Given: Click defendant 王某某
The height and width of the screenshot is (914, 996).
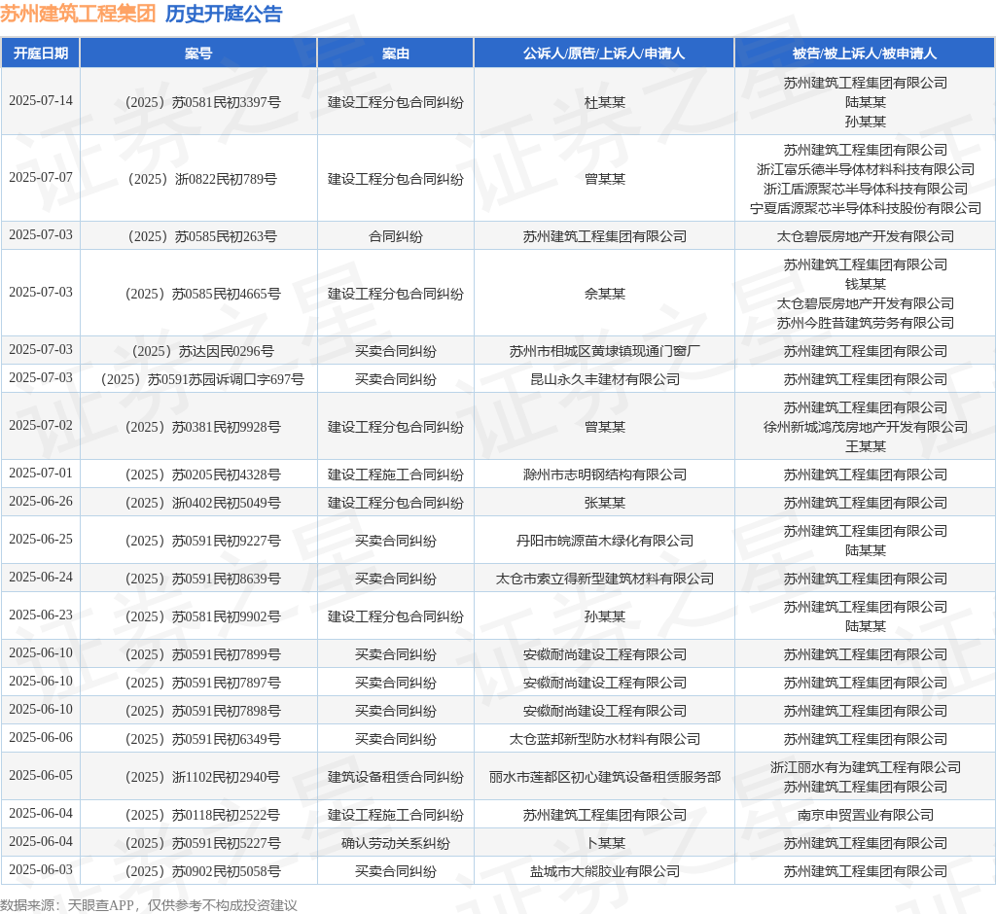Looking at the screenshot, I should pyautogui.click(x=865, y=446).
